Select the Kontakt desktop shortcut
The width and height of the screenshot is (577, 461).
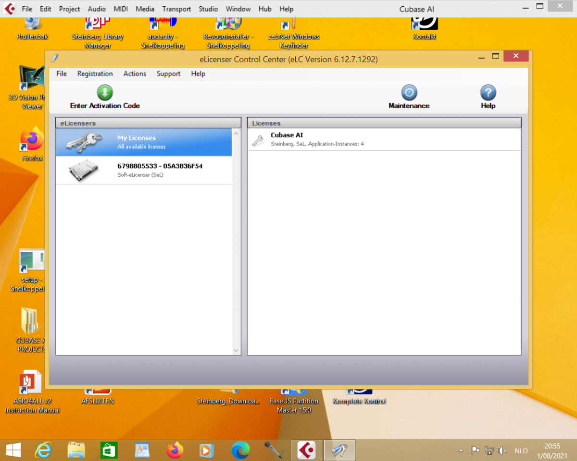425,28
